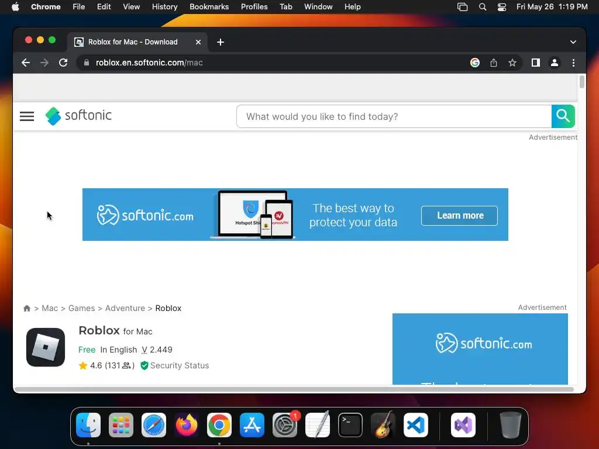599x449 pixels.
Task: Click the address bar URL
Action: point(149,63)
